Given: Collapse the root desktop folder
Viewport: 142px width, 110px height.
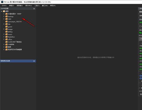Looking at the screenshot, I should (1, 11).
